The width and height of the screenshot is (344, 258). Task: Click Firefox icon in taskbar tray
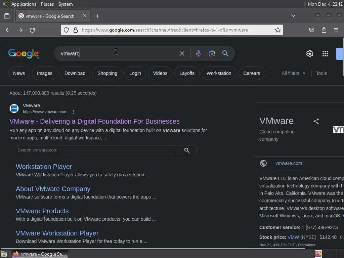318,254
